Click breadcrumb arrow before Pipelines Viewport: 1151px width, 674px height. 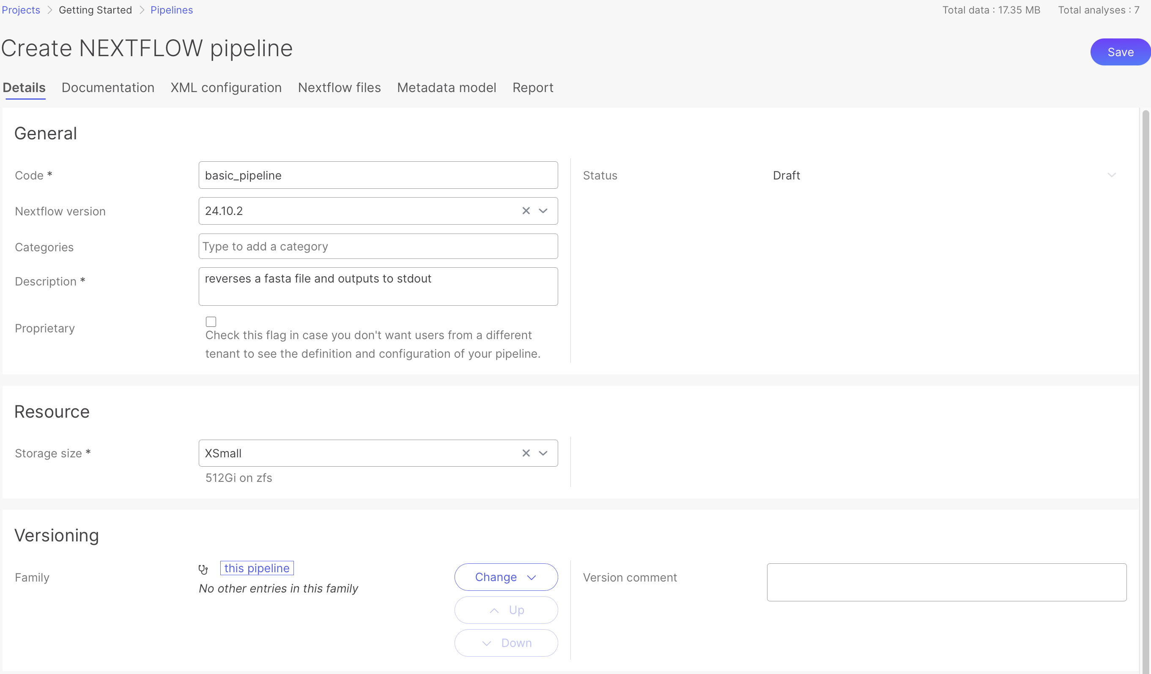[142, 10]
